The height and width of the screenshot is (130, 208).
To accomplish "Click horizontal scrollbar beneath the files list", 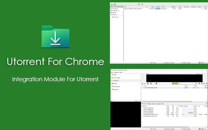I will [x=166, y=127].
